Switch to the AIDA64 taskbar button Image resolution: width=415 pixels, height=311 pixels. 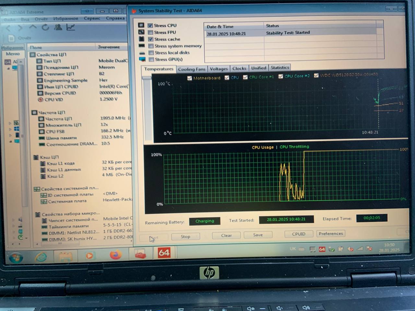164,253
